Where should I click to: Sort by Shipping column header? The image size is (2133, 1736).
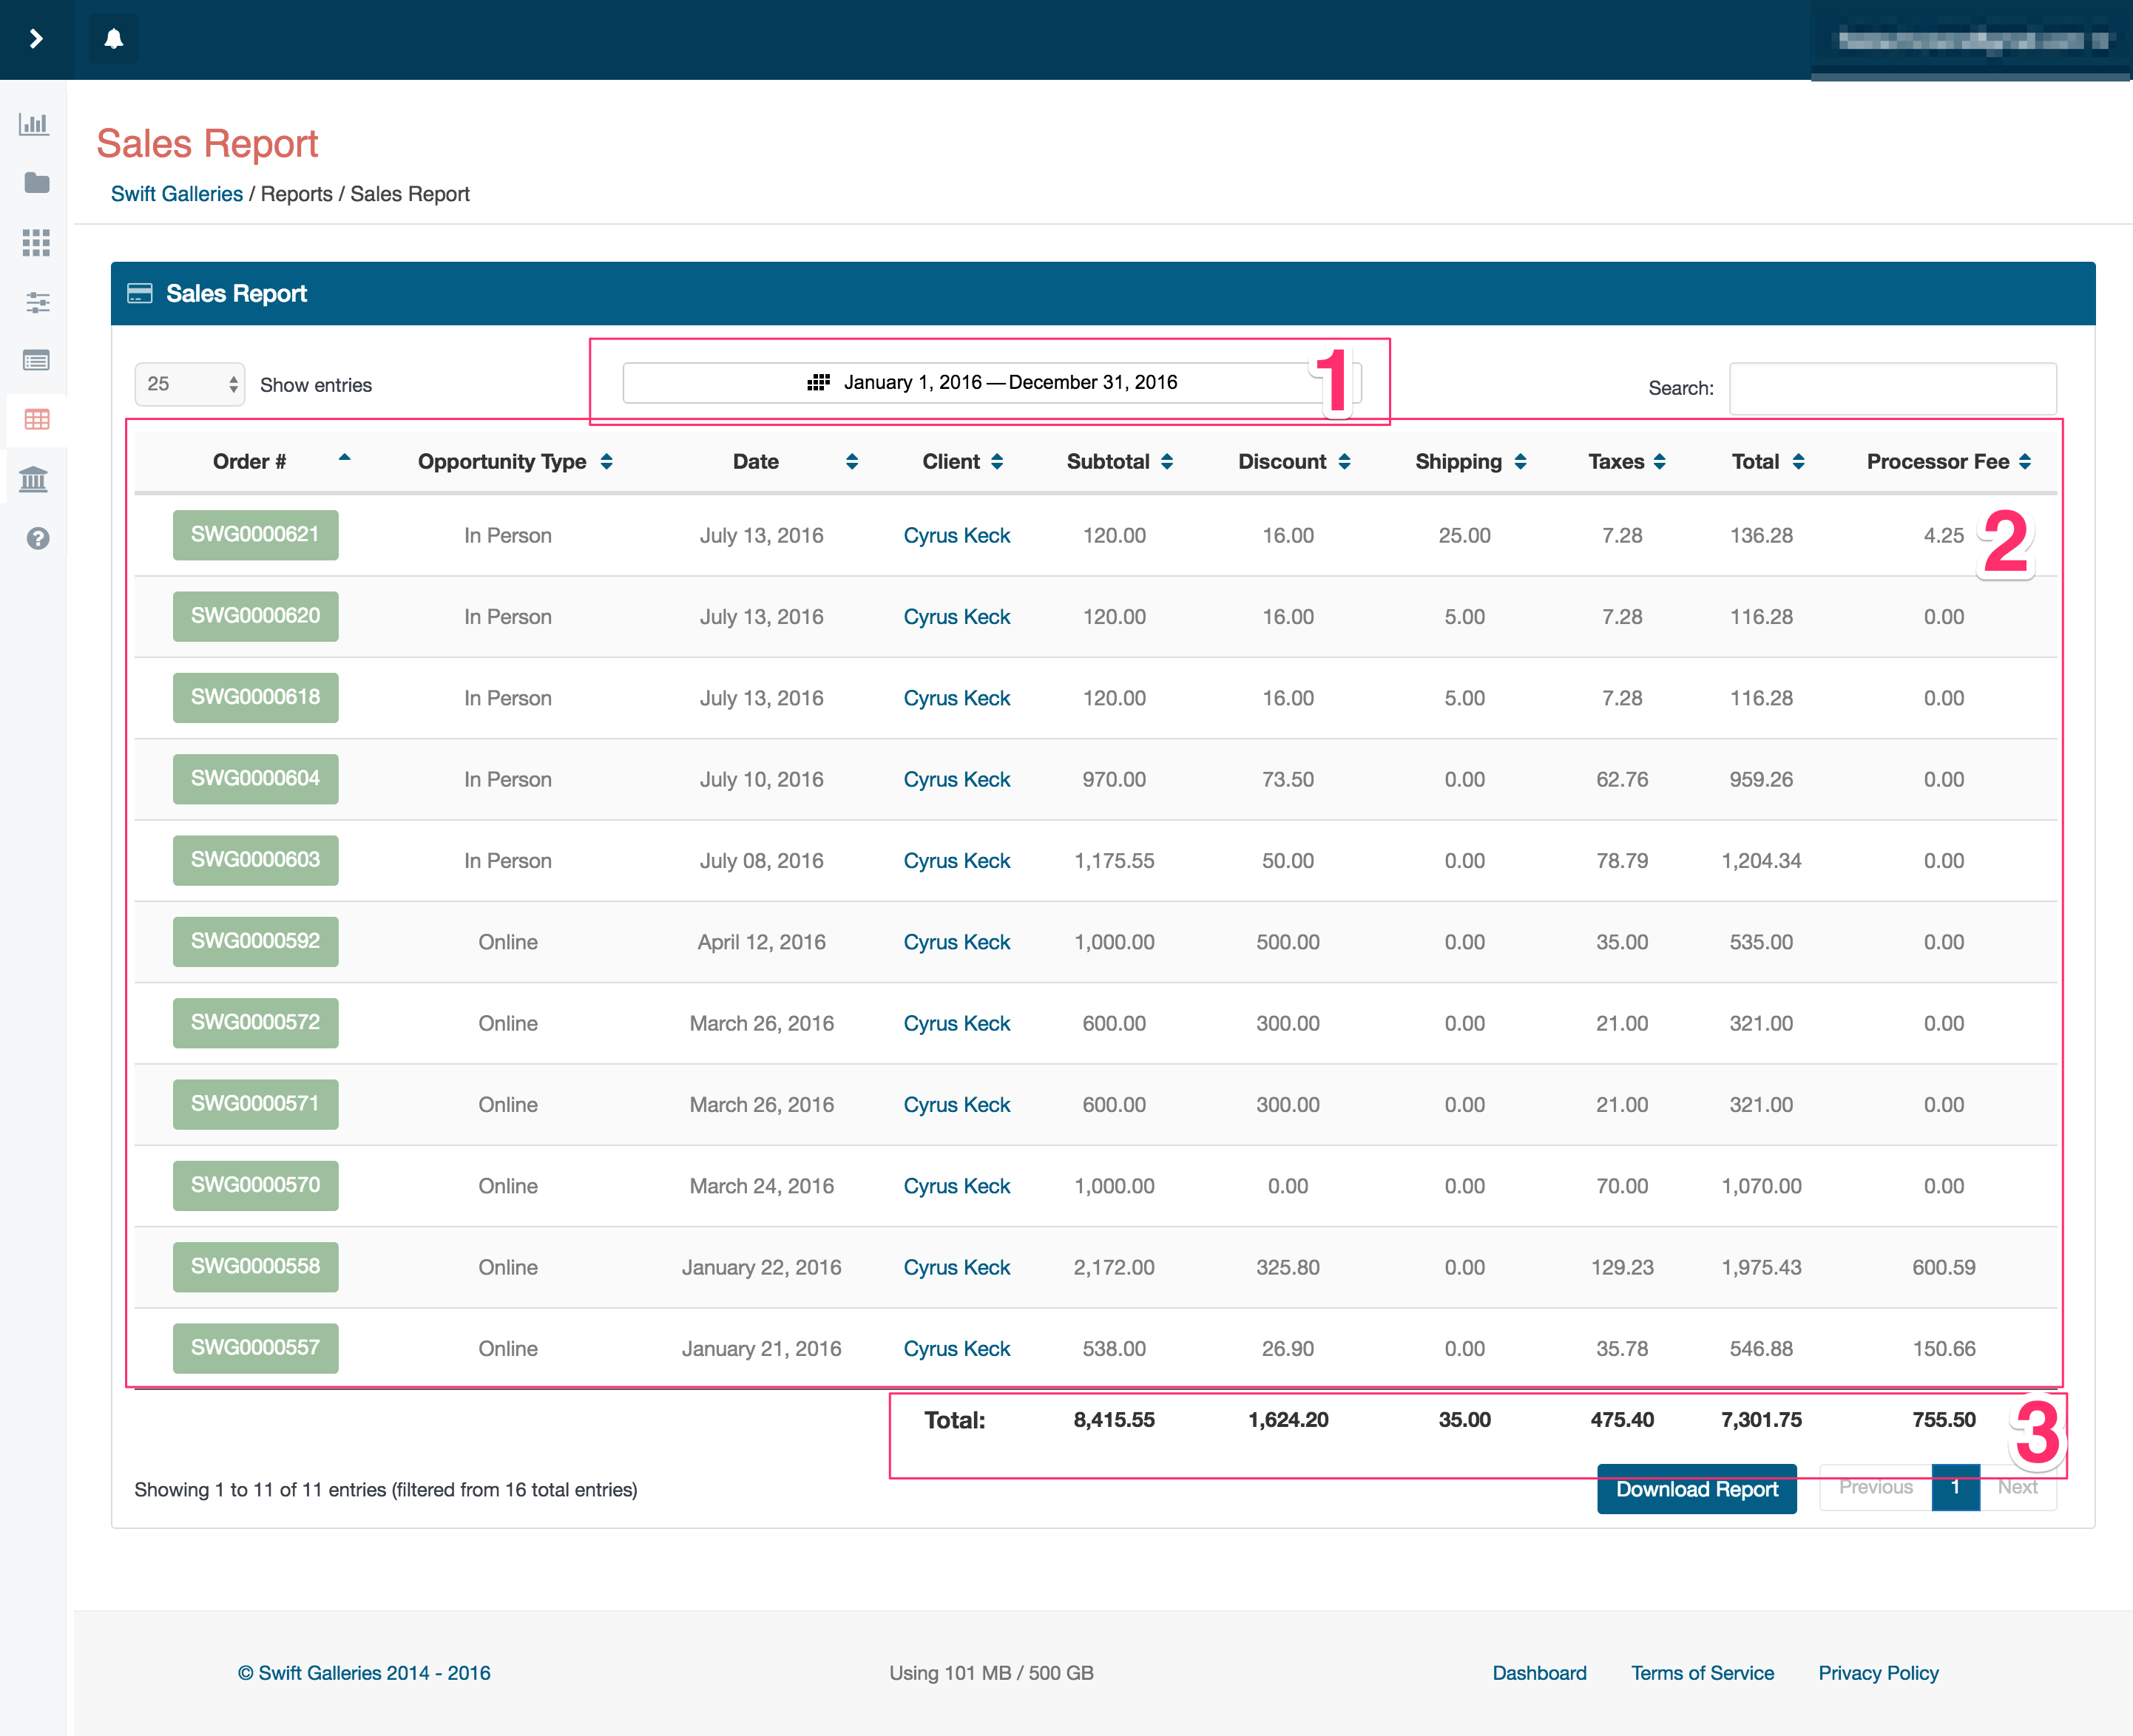(x=1470, y=461)
